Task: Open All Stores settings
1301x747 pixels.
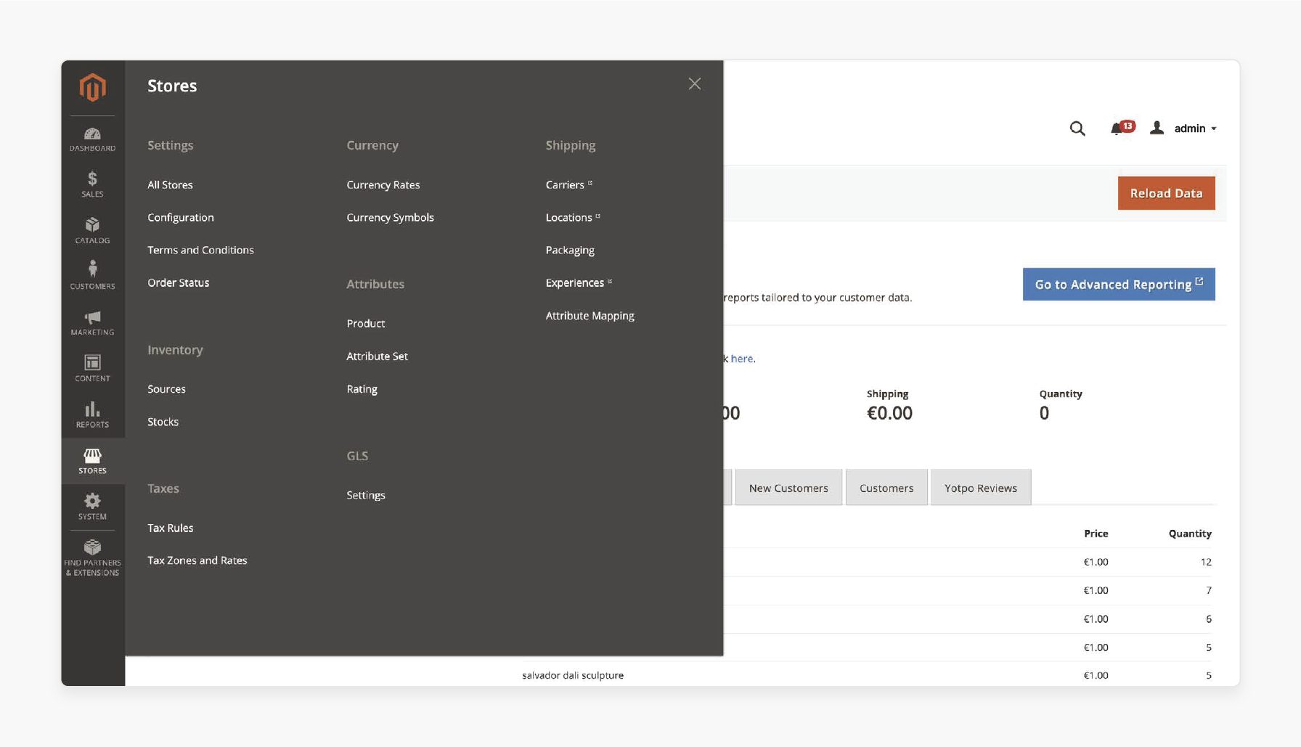Action: (170, 184)
